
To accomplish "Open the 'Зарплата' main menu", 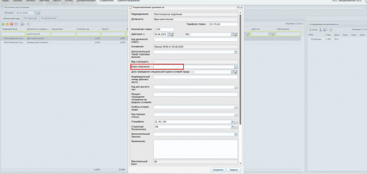I will click(x=44, y=1).
